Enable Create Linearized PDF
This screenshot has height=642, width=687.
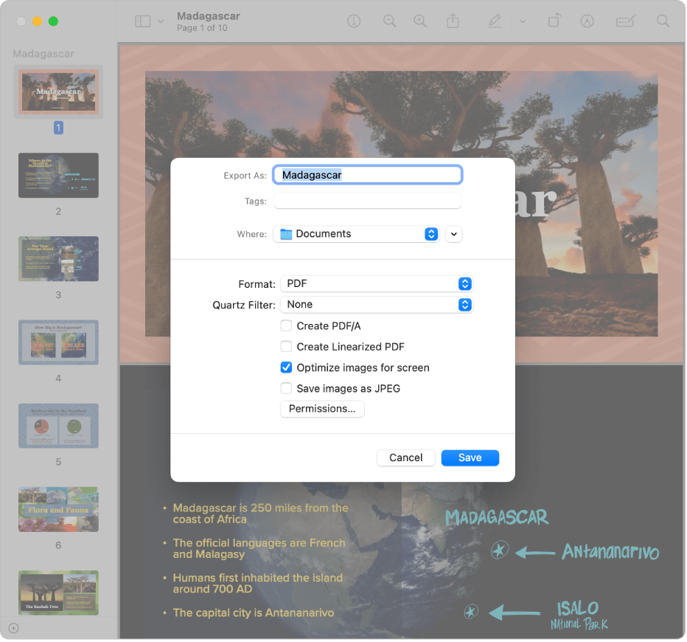coord(286,347)
